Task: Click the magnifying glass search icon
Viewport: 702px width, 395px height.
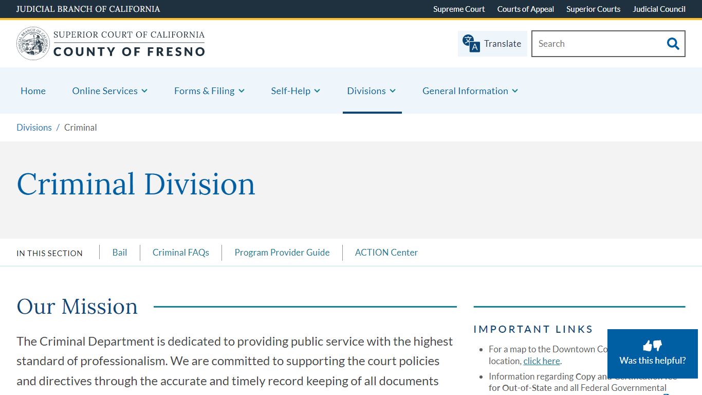Action: point(673,44)
